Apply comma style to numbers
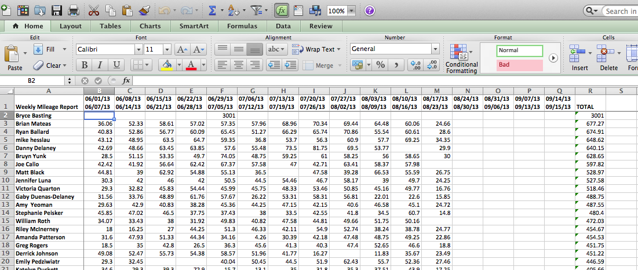This screenshot has height=270, width=638. (x=396, y=65)
